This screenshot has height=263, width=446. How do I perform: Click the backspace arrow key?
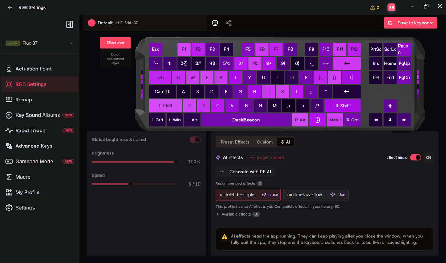pos(347,63)
